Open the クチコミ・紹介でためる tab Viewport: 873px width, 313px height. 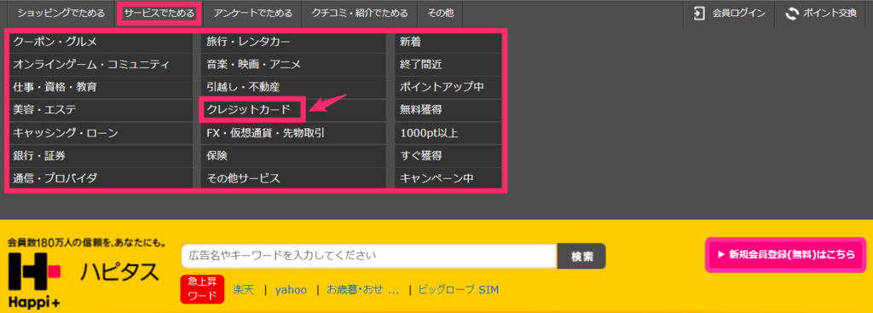point(360,14)
